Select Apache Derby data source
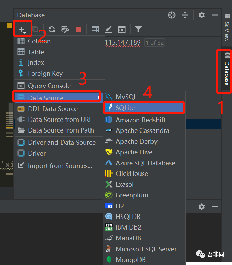Viewport: 232px width, 265px height. tap(144, 141)
